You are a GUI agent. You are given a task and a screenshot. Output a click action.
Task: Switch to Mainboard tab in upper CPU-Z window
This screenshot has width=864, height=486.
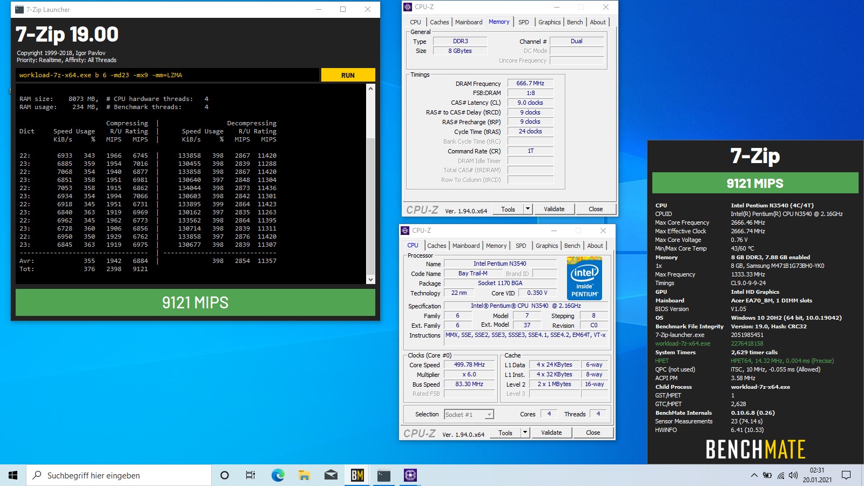coord(469,22)
